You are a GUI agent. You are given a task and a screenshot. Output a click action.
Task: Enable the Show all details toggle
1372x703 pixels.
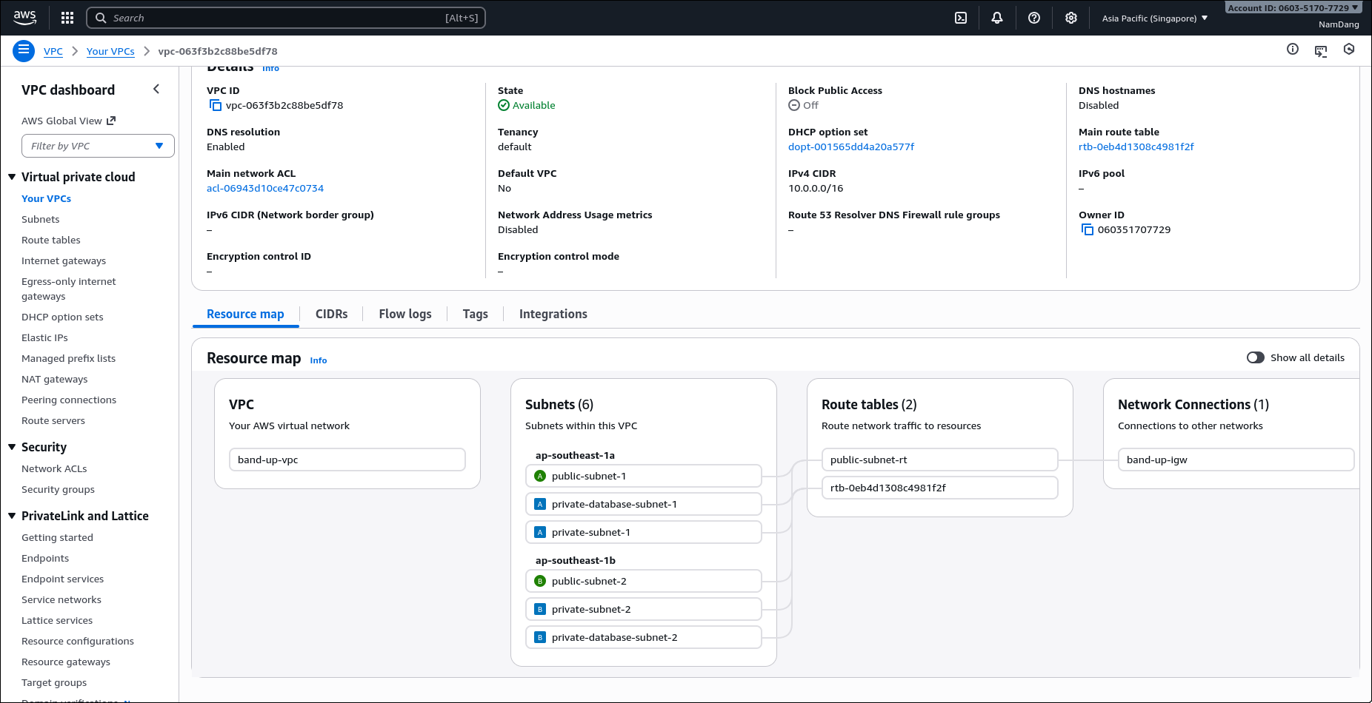pyautogui.click(x=1256, y=357)
